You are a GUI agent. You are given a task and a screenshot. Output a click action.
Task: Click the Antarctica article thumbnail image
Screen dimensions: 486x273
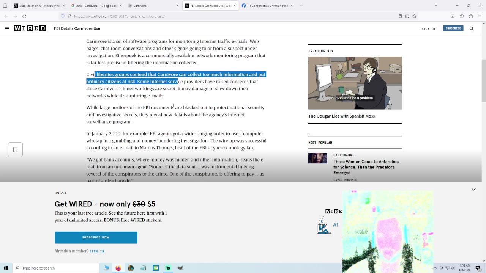[318, 158]
